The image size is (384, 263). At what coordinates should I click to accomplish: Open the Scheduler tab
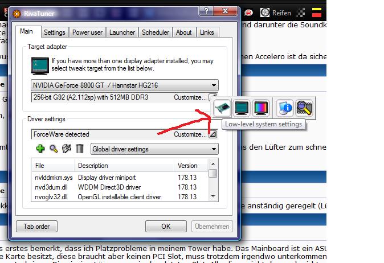(x=156, y=32)
